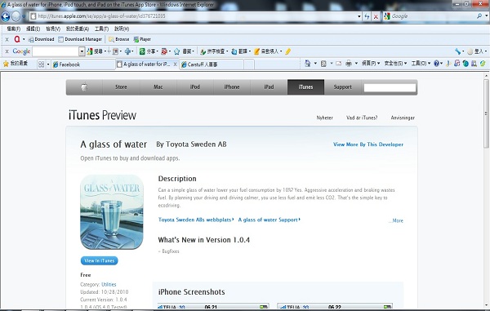Viewport: 490px width, 311px height.
Task: Click the browser Back arrow button
Action: (x=6, y=16)
